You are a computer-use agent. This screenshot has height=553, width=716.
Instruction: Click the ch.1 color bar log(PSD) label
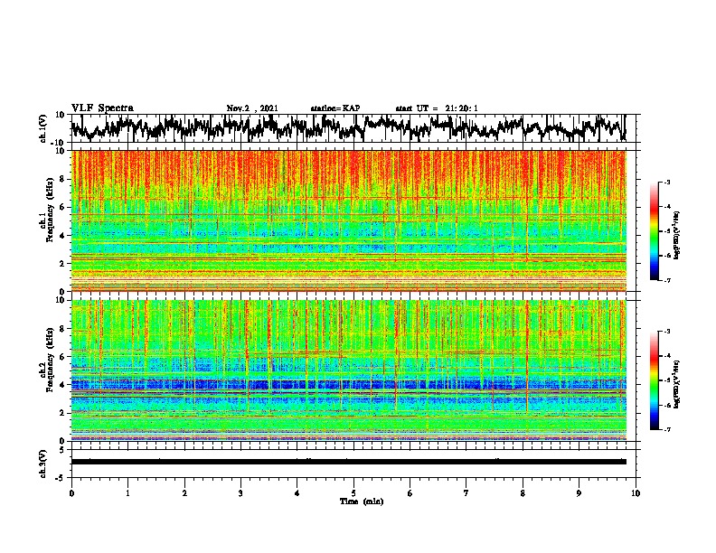pos(676,235)
